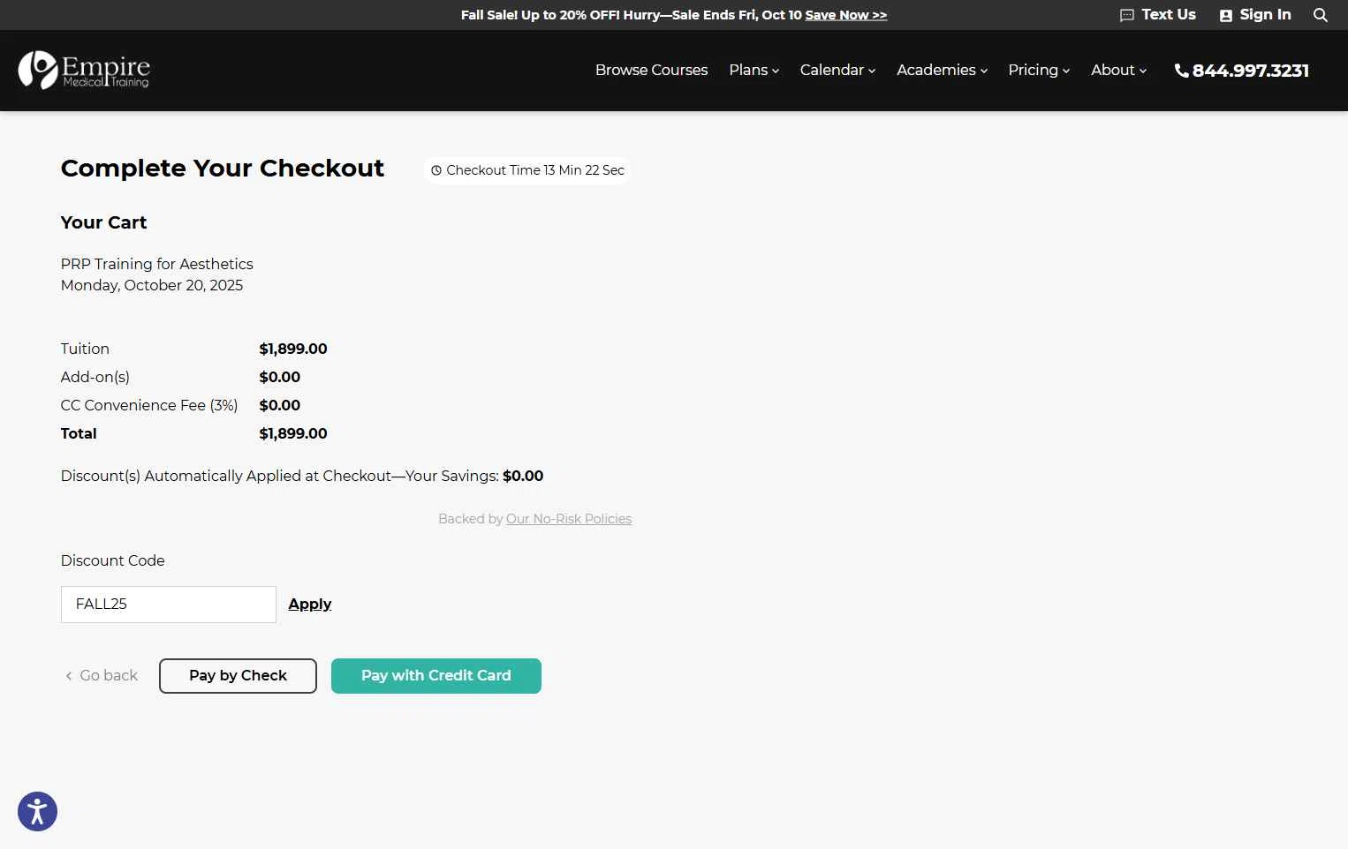This screenshot has height=849, width=1348.
Task: Click the Empire Medical Training logo
Action: point(84,70)
